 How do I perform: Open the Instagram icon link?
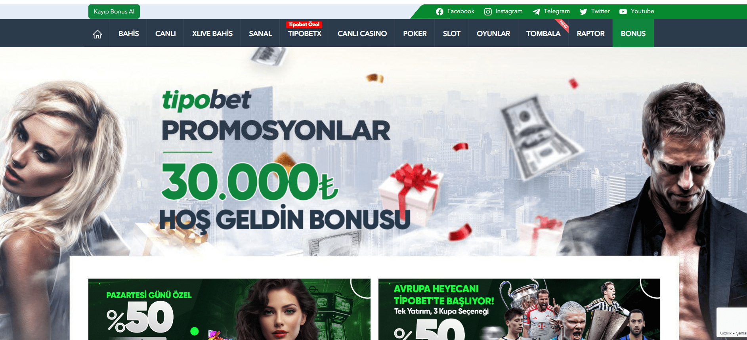click(x=488, y=11)
